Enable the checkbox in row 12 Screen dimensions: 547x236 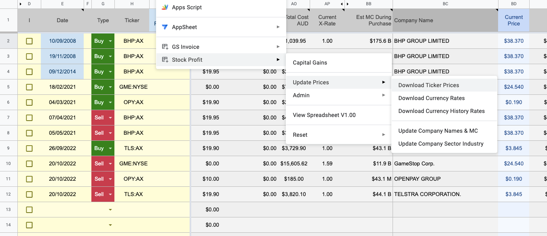(x=29, y=194)
